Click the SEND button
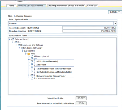This screenshot has width=122, height=110. click(x=81, y=103)
